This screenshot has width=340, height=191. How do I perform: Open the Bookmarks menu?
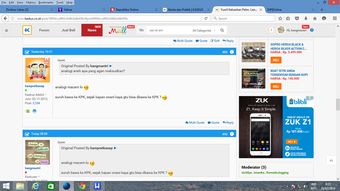(46, 2)
